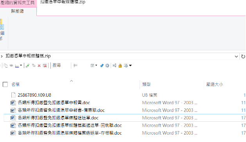
Task: Click type cell of 申報書.doc row
Action: (x=170, y=103)
